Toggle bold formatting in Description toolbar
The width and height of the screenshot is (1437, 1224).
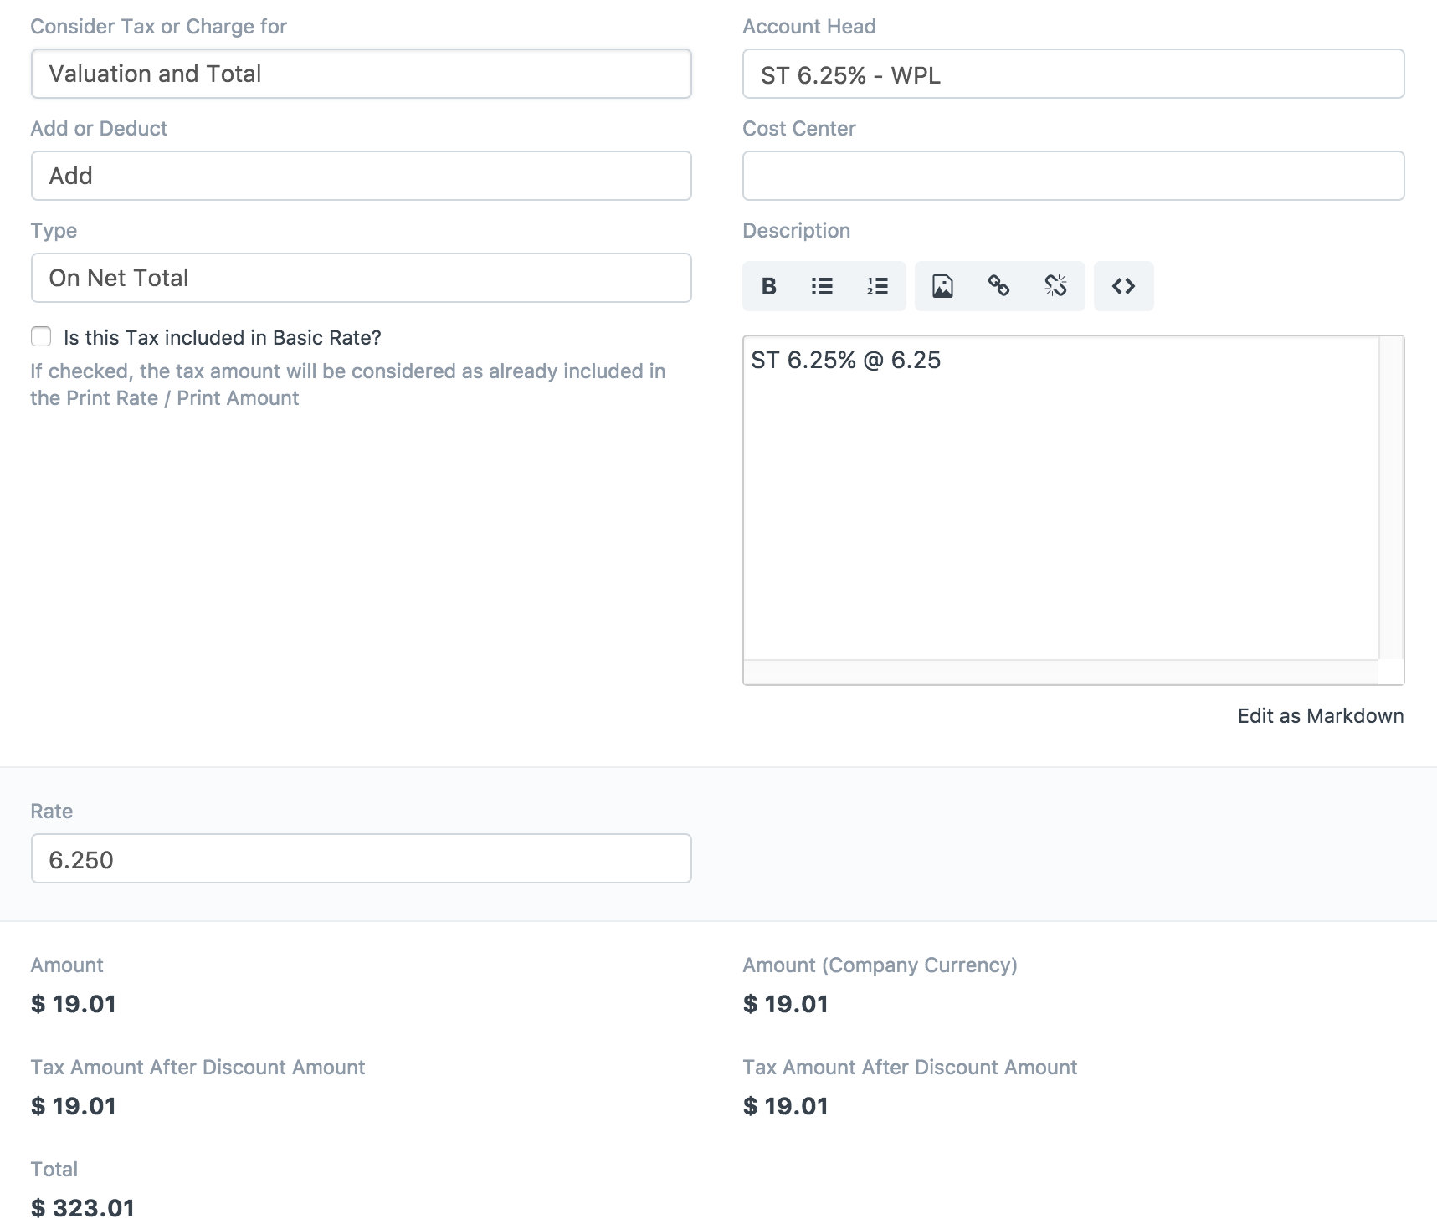tap(769, 286)
